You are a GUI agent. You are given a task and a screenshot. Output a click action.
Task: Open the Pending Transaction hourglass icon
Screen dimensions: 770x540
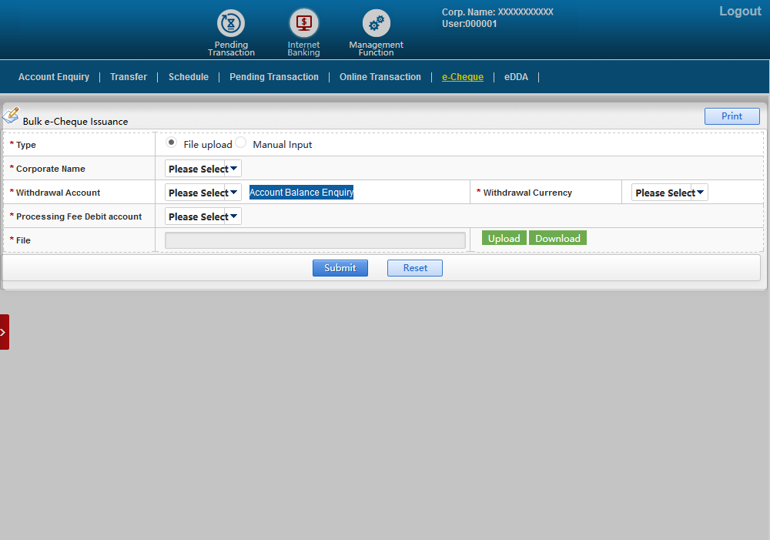[x=230, y=24]
